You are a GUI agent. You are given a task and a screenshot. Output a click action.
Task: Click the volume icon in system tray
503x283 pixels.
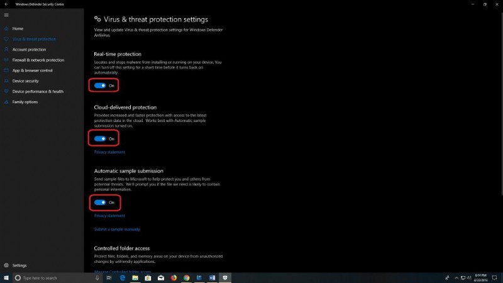pos(469,278)
